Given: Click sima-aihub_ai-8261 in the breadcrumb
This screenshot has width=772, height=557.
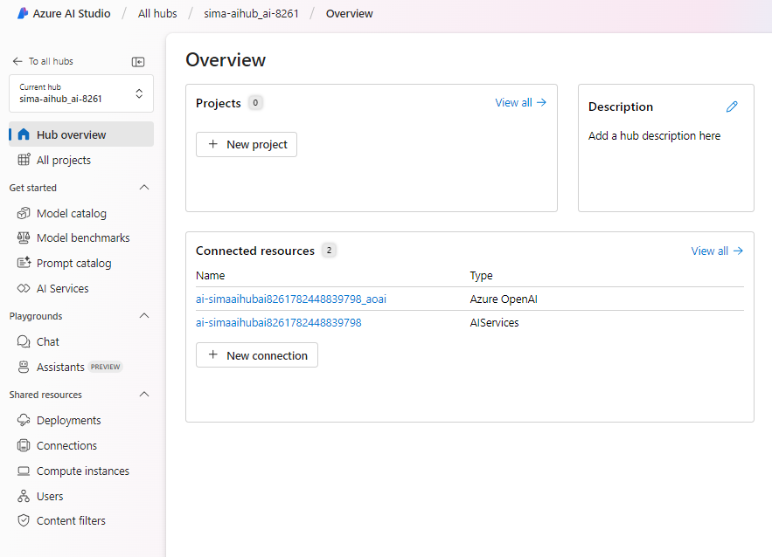Looking at the screenshot, I should (x=251, y=14).
